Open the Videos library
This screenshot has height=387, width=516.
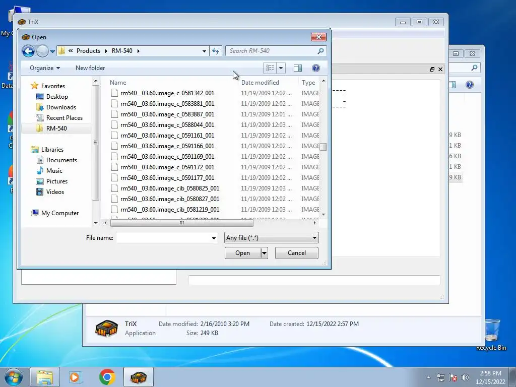55,192
